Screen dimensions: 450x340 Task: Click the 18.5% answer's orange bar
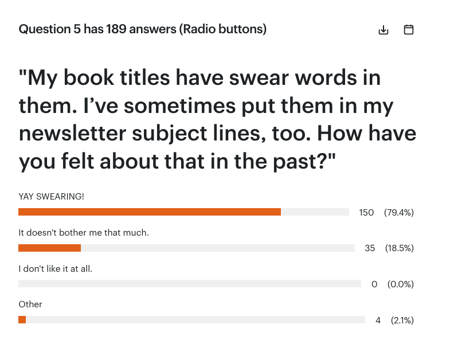[x=50, y=248]
